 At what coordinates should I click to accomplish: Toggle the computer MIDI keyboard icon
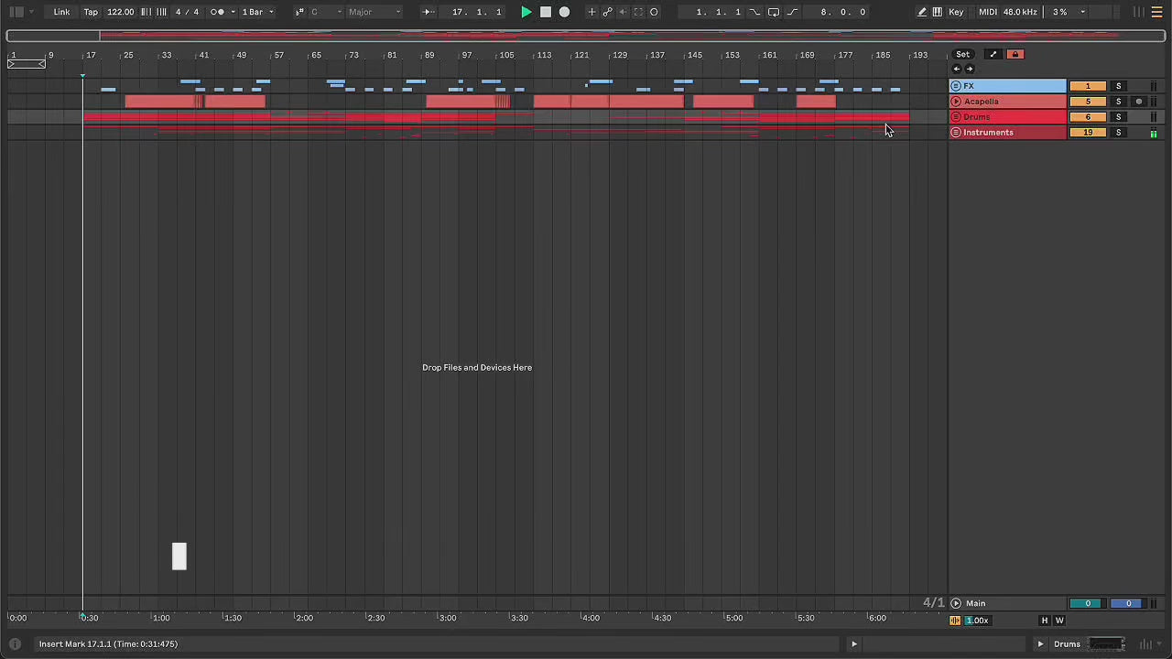[937, 12]
